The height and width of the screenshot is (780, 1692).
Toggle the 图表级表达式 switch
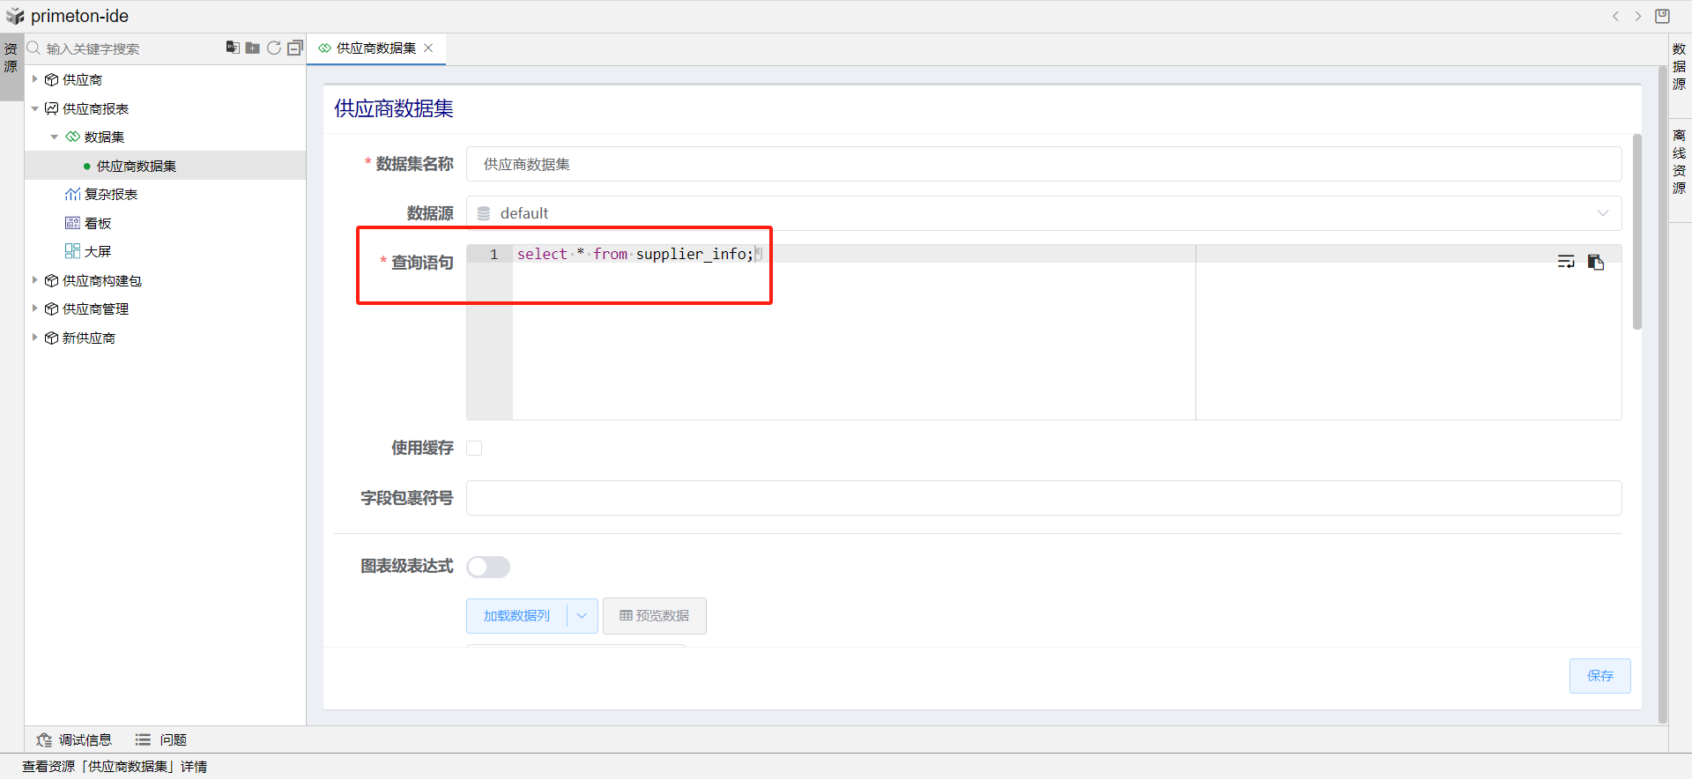[488, 567]
